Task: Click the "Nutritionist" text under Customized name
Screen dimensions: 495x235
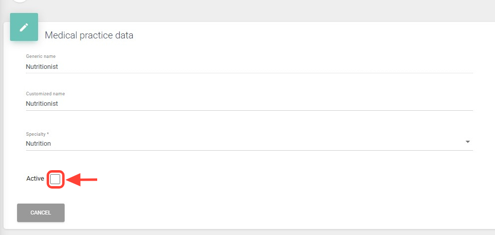Action: 42,104
